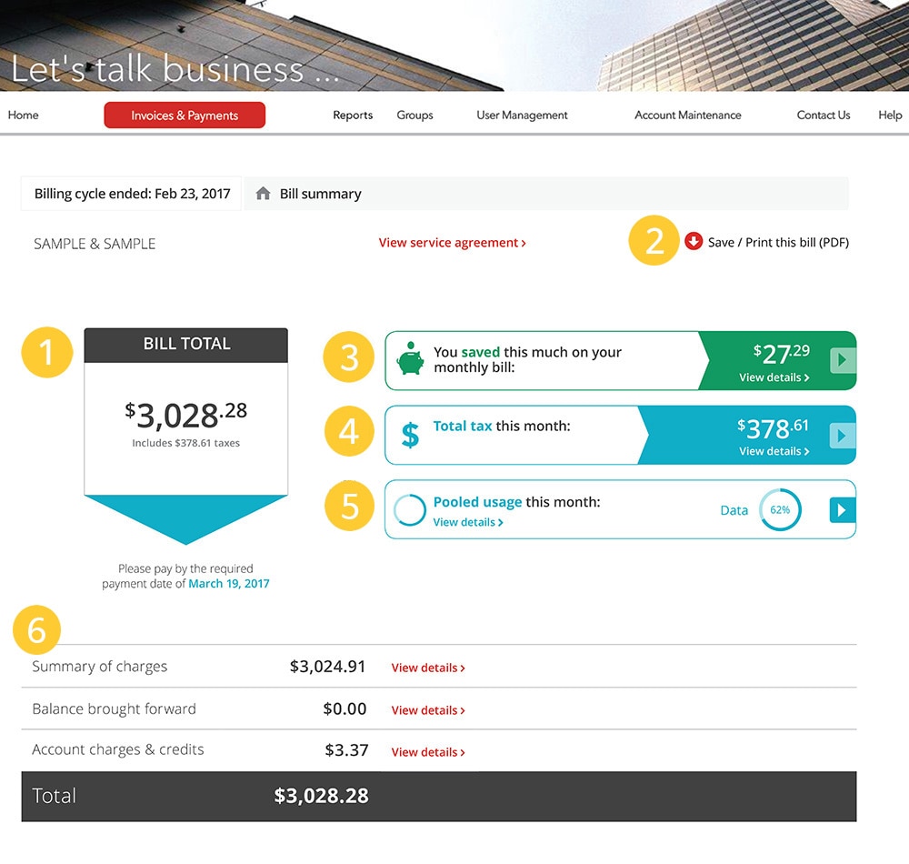Click the red download arrow icon

pos(694,242)
